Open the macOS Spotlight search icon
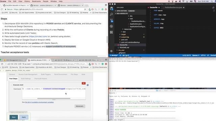Screen dimensions: 216x121 (x=212, y=1)
